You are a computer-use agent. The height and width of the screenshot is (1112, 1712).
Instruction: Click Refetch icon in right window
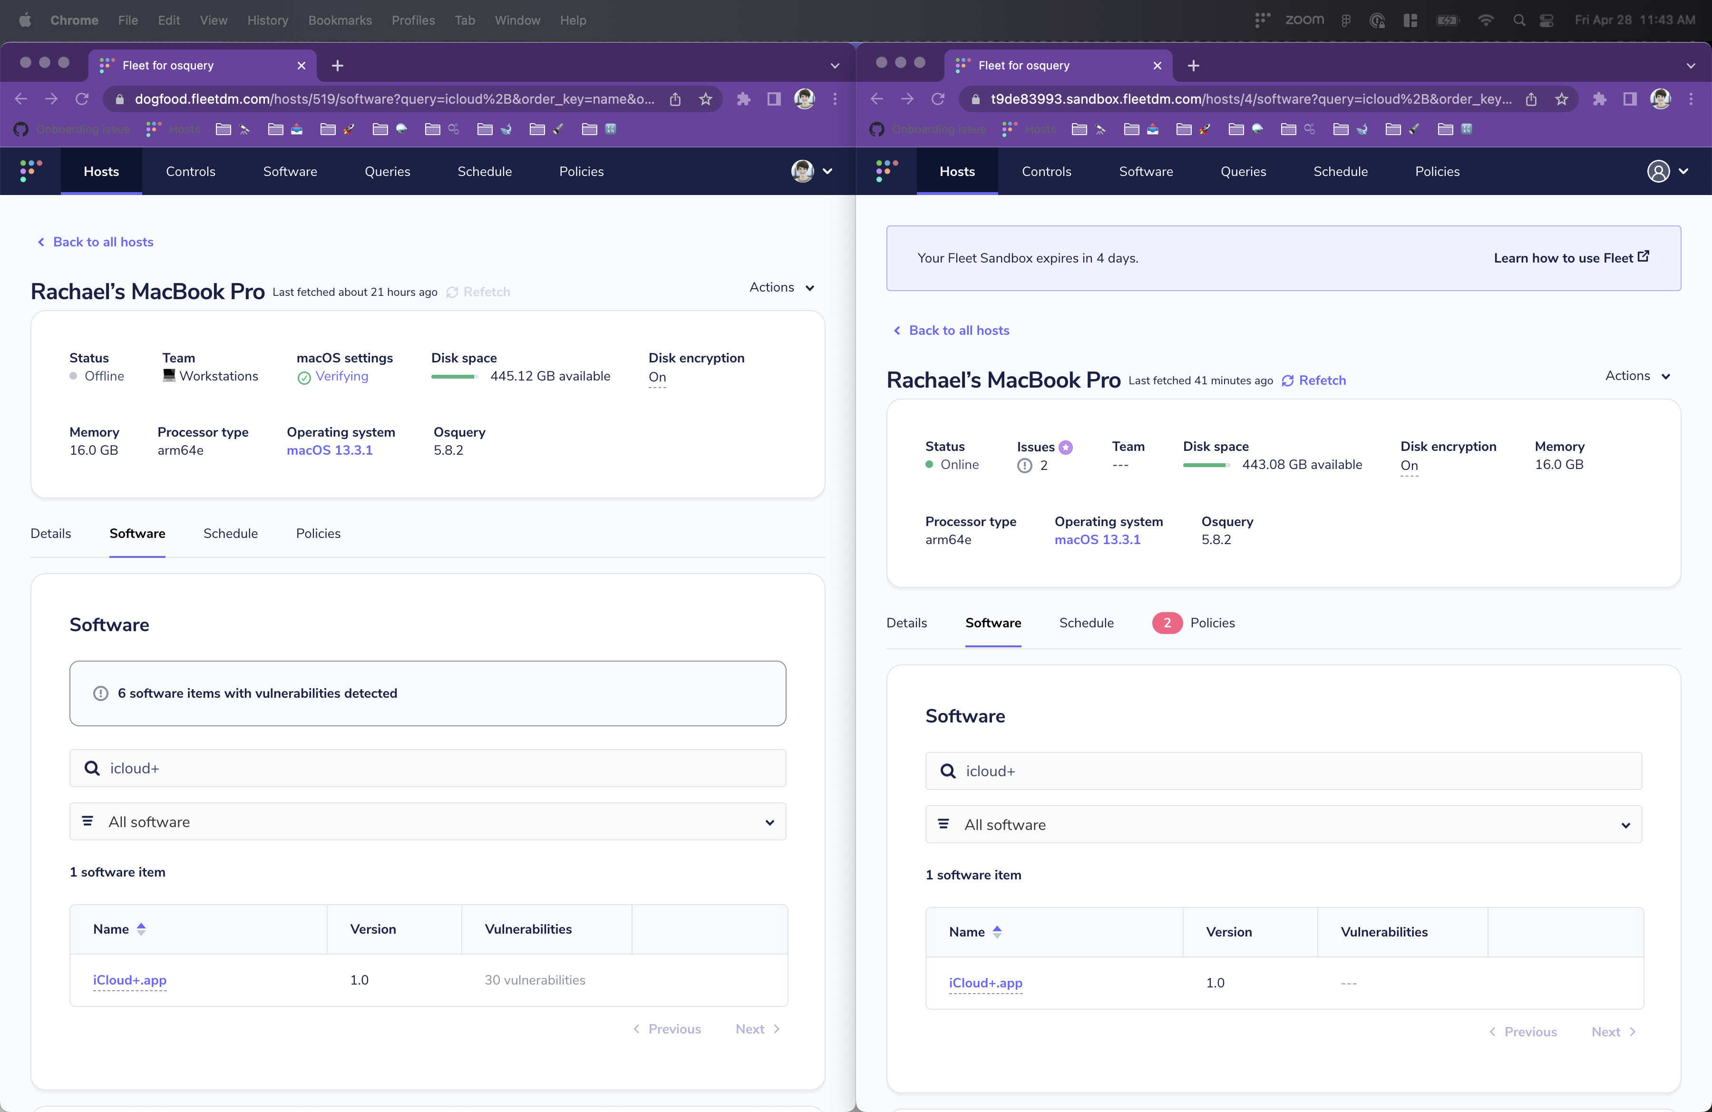(x=1288, y=380)
